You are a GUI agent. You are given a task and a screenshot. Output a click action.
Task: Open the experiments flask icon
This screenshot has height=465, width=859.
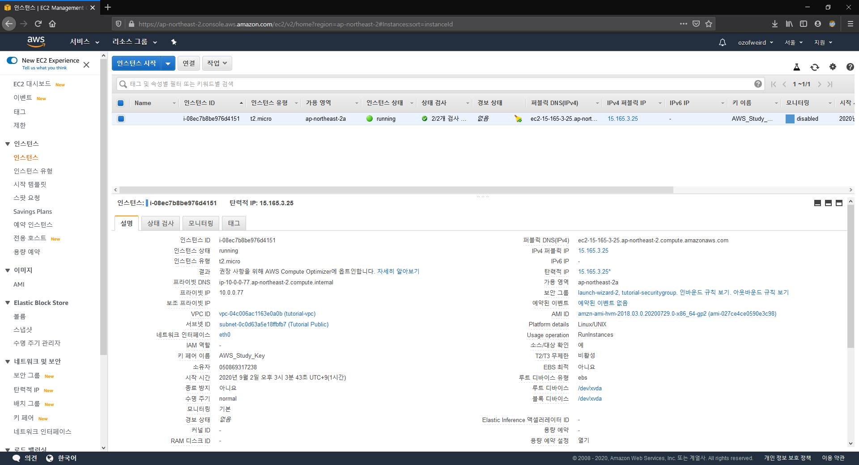797,67
